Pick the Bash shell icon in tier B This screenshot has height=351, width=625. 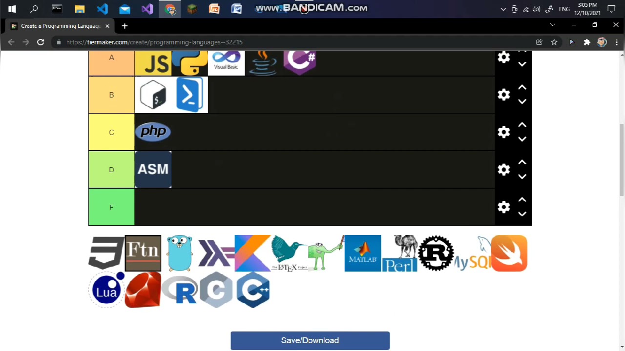tap(153, 95)
